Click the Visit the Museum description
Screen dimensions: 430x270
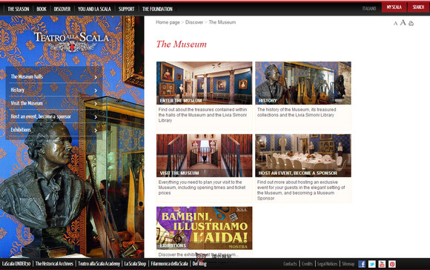(202, 188)
